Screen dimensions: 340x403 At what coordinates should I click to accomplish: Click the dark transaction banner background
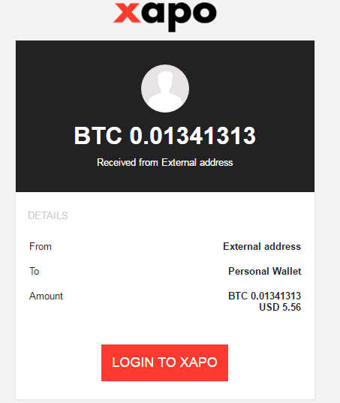[165, 180]
